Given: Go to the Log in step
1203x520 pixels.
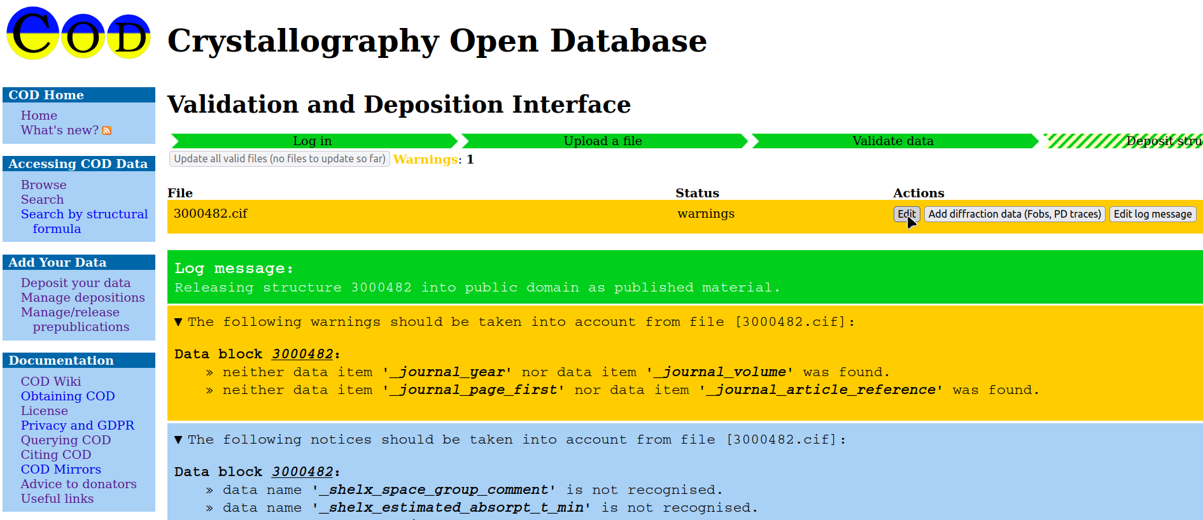Looking at the screenshot, I should point(313,141).
